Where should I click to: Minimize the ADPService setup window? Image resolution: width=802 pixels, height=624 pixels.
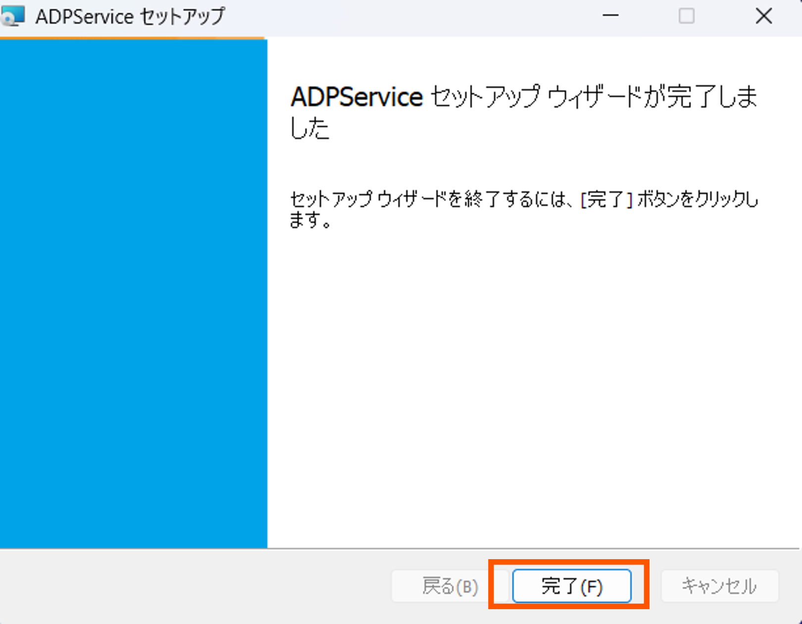pos(610,16)
